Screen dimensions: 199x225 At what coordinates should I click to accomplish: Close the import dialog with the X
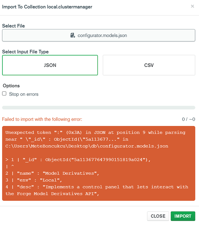pyautogui.click(x=192, y=6)
